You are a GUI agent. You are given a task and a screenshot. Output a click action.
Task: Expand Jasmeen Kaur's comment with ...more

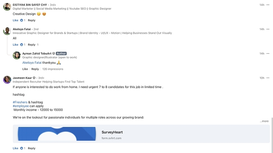pos(264,121)
